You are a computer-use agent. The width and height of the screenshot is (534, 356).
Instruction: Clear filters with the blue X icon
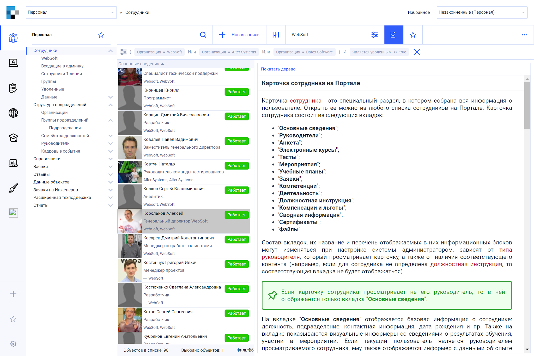click(x=417, y=52)
